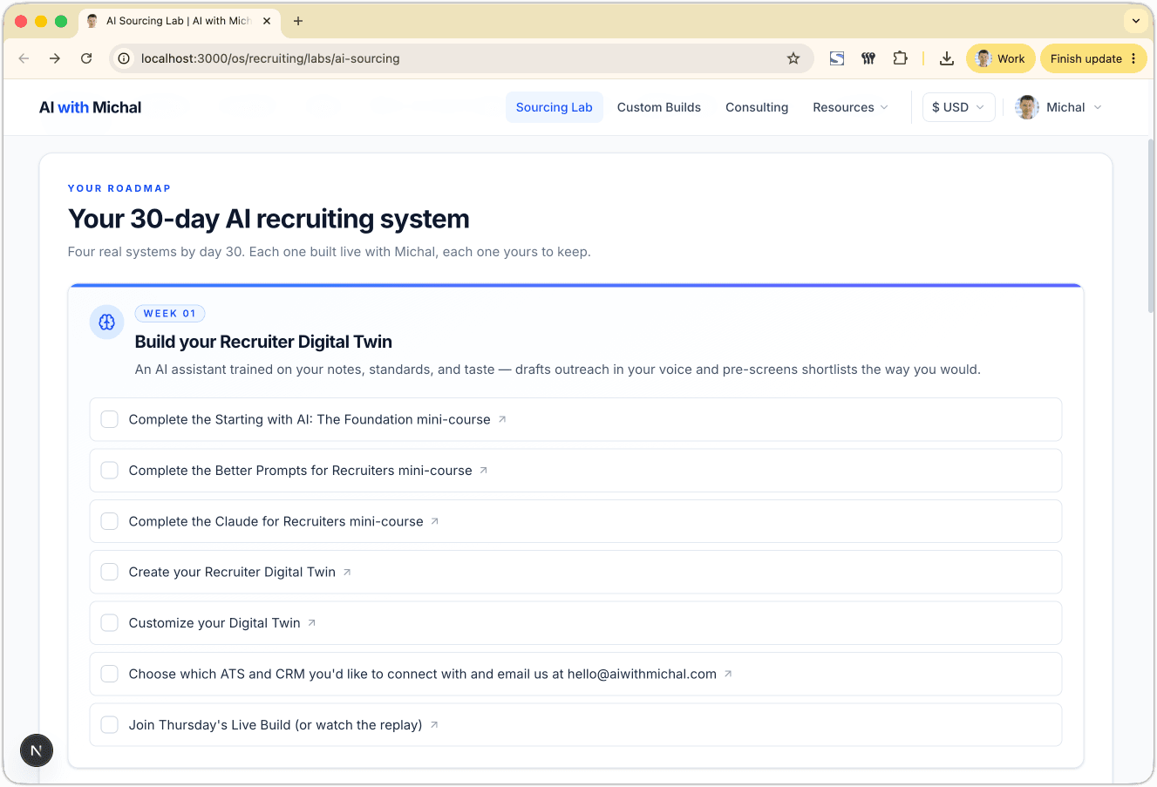Open the Extensions puzzle piece menu
The width and height of the screenshot is (1157, 787).
pos(901,58)
